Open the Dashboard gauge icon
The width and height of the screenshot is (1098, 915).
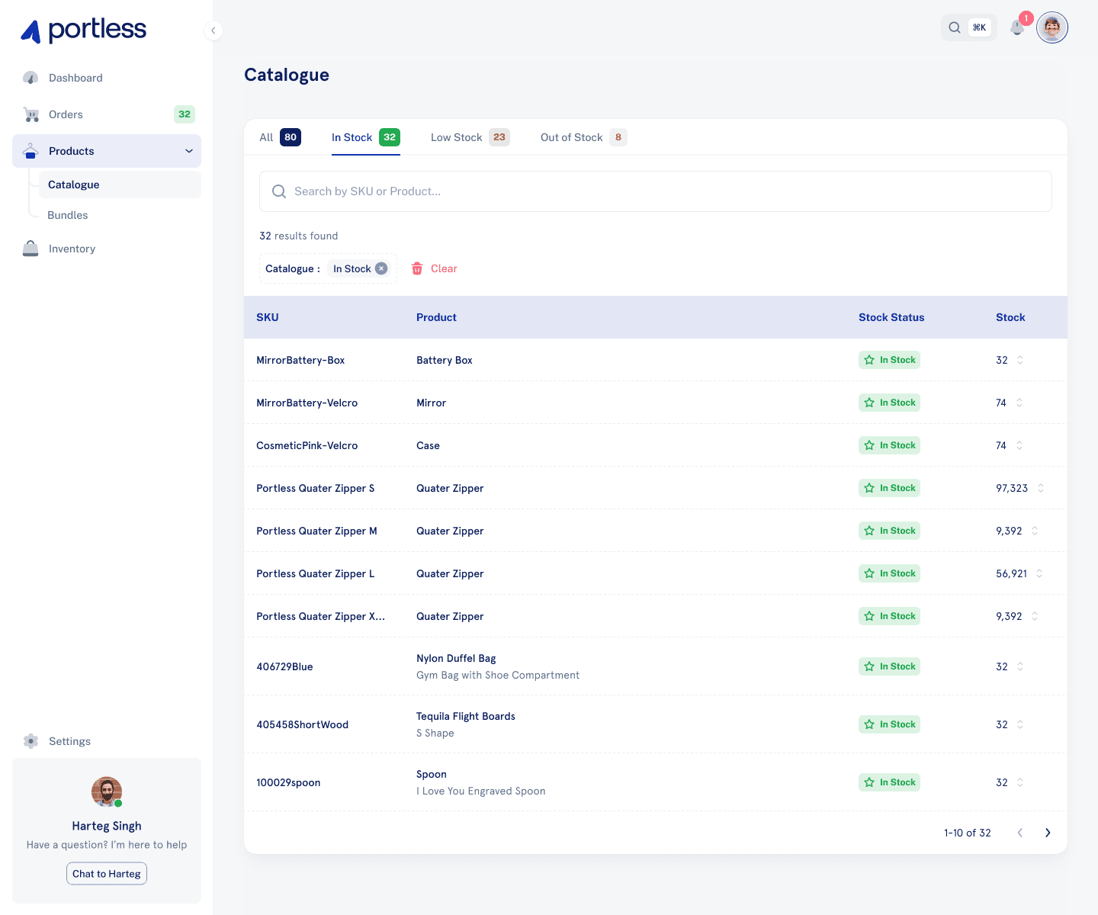point(30,78)
